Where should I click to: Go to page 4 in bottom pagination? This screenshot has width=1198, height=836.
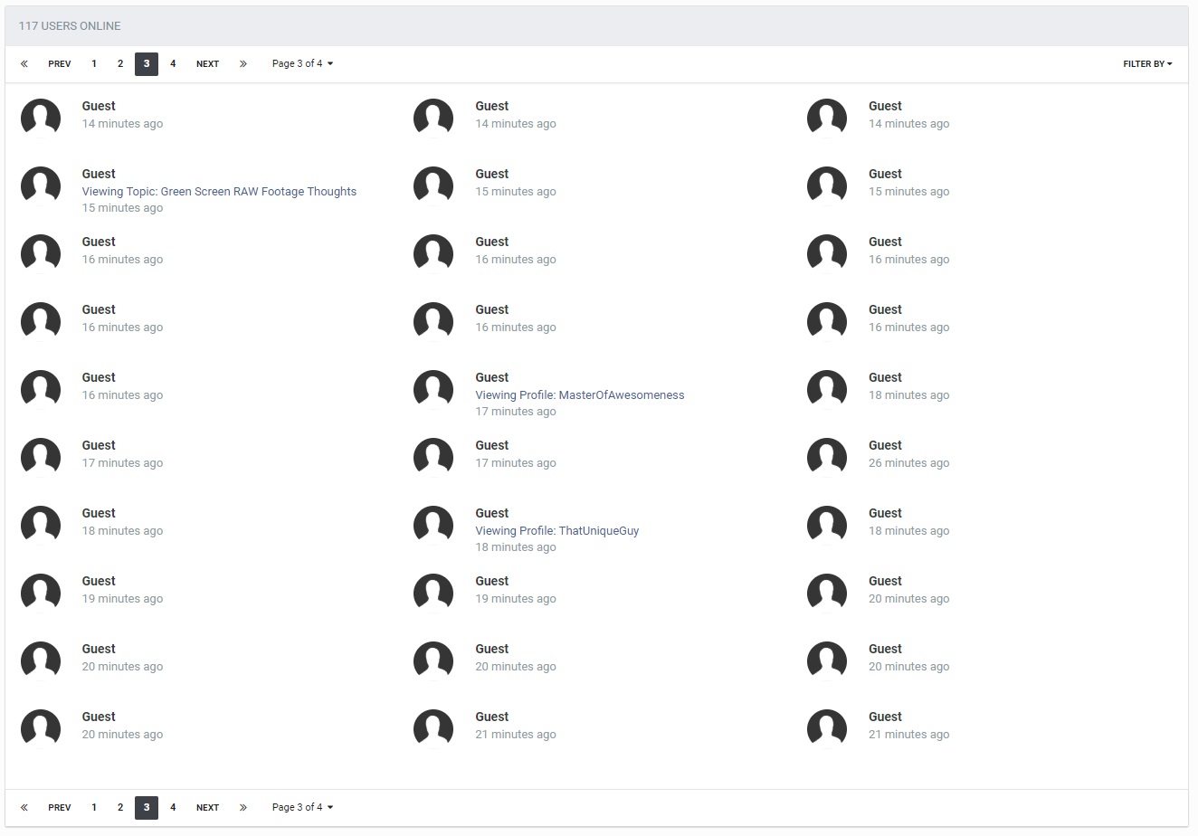[173, 808]
